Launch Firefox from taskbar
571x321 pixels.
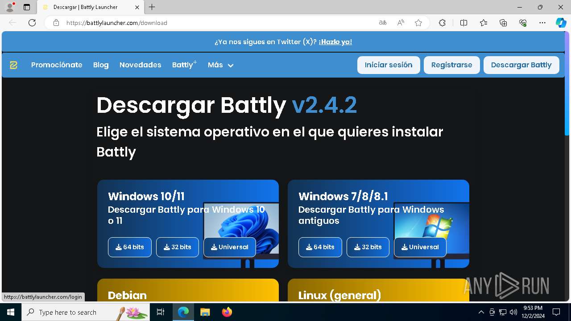(227, 312)
